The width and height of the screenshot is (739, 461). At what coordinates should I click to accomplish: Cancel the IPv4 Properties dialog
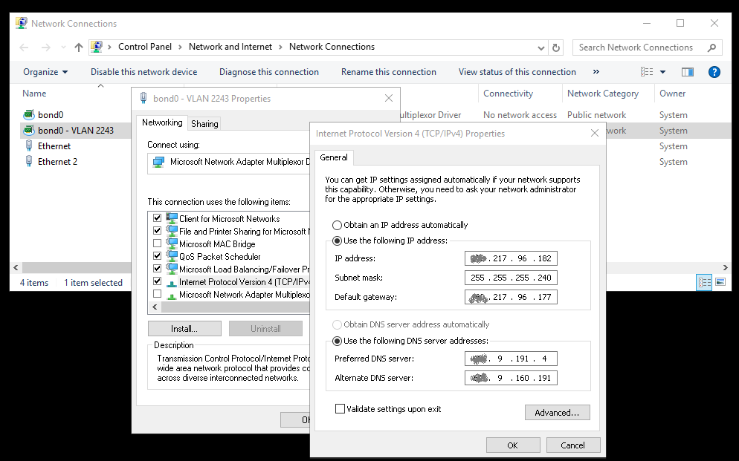click(572, 445)
